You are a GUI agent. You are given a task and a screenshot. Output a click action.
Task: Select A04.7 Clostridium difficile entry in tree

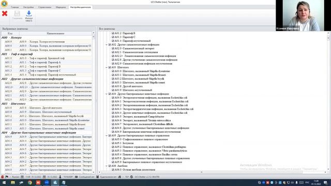pyautogui.click(x=148, y=124)
